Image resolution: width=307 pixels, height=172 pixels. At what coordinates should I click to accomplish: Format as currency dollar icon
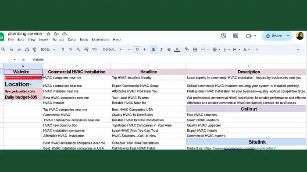click(63, 49)
